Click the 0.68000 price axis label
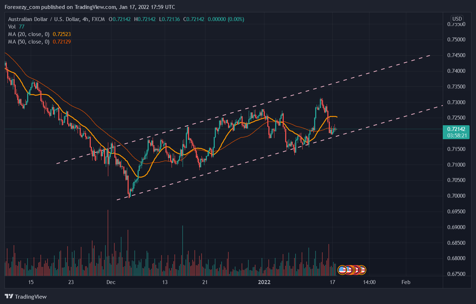 click(x=456, y=258)
